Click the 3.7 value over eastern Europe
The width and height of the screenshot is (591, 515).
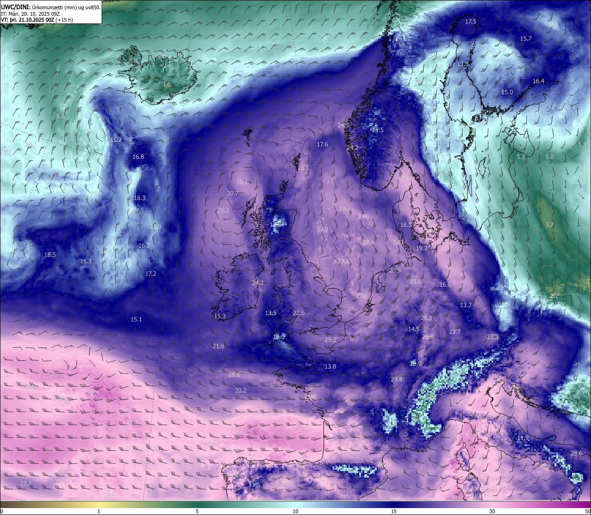pos(549,224)
